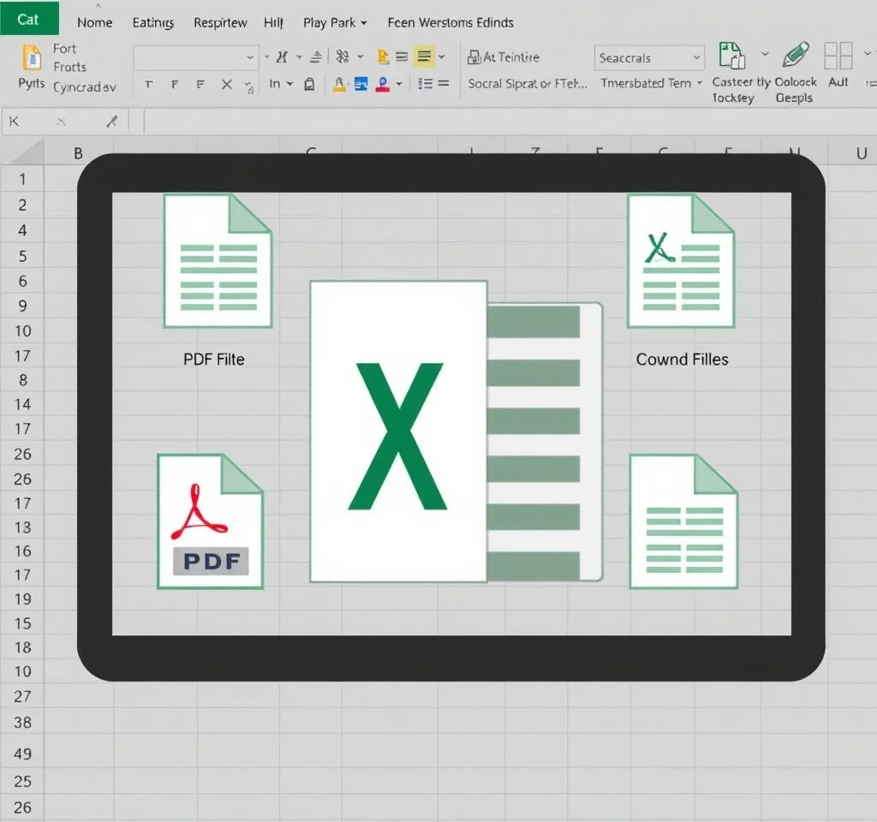Click the PDF Filte document icon
Screen dimensions: 877x822
click(218, 261)
